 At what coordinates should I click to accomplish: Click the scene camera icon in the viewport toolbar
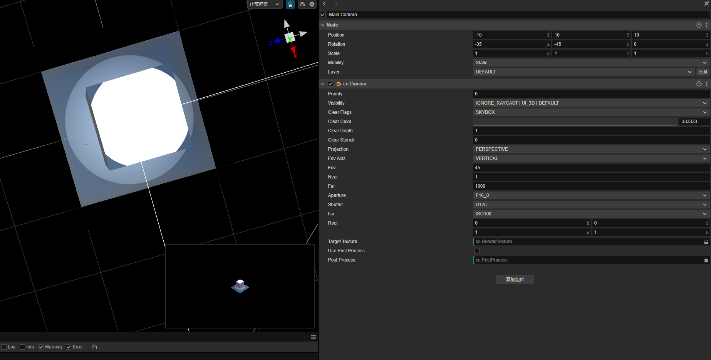tap(303, 4)
